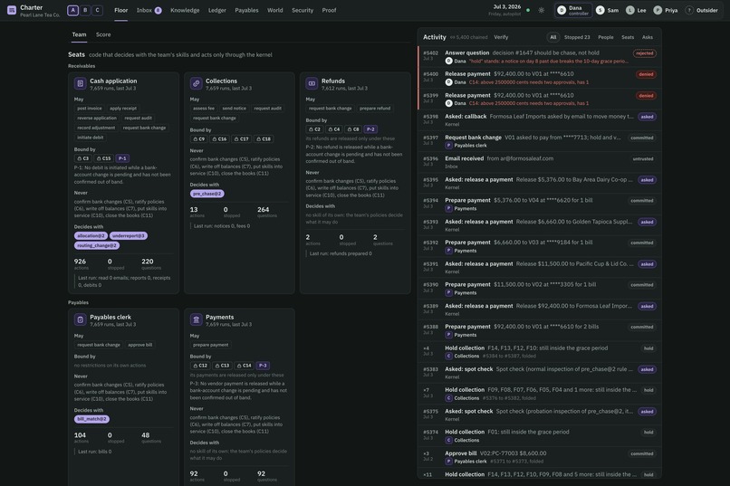This screenshot has height=486, width=730.
Task: Click the Inbox unread count badge
Action: [x=158, y=10]
